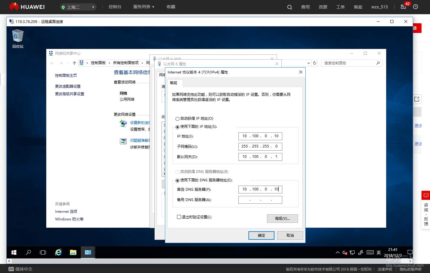This screenshot has height=273, width=430.
Task: Open the address bar dropdown in Control Panel
Action: tap(308, 63)
